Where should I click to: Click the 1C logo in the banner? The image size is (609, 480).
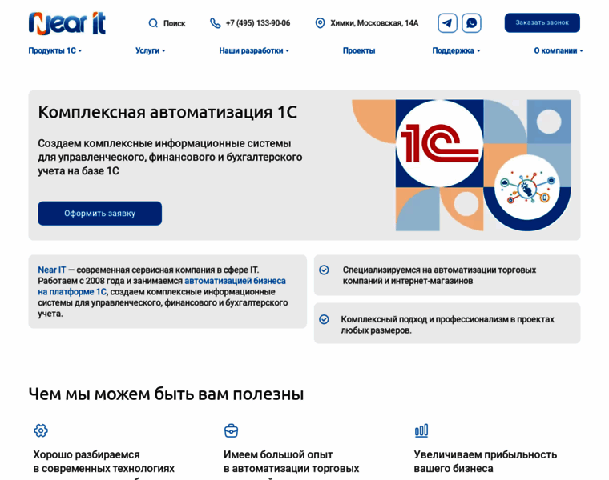[x=440, y=143]
